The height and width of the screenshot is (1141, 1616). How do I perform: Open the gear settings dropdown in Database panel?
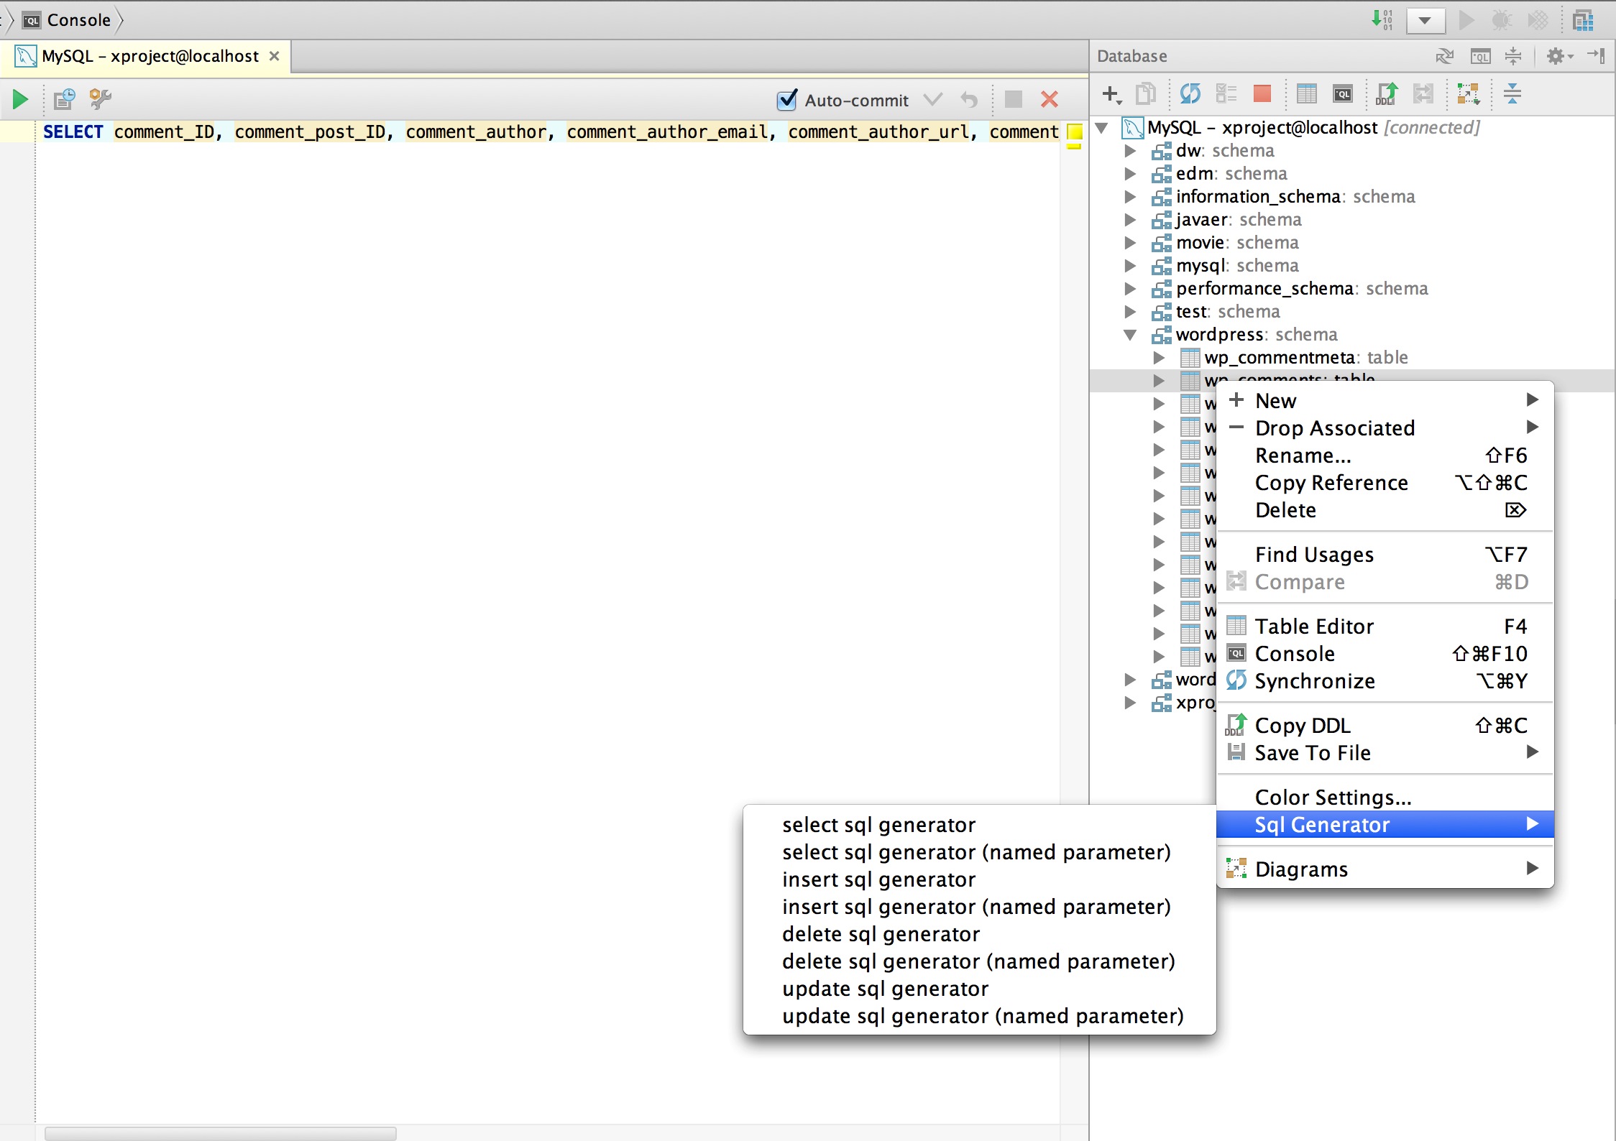coord(1558,56)
